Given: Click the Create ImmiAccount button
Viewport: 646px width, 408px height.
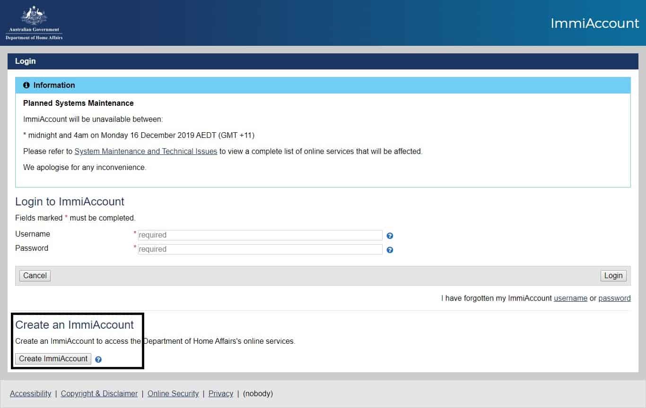Looking at the screenshot, I should pyautogui.click(x=53, y=359).
